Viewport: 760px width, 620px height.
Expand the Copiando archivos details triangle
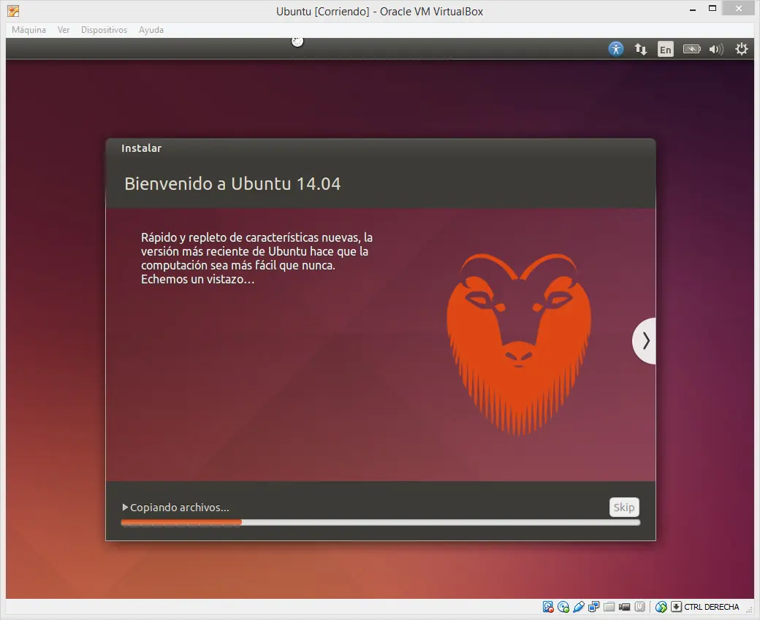click(x=125, y=507)
